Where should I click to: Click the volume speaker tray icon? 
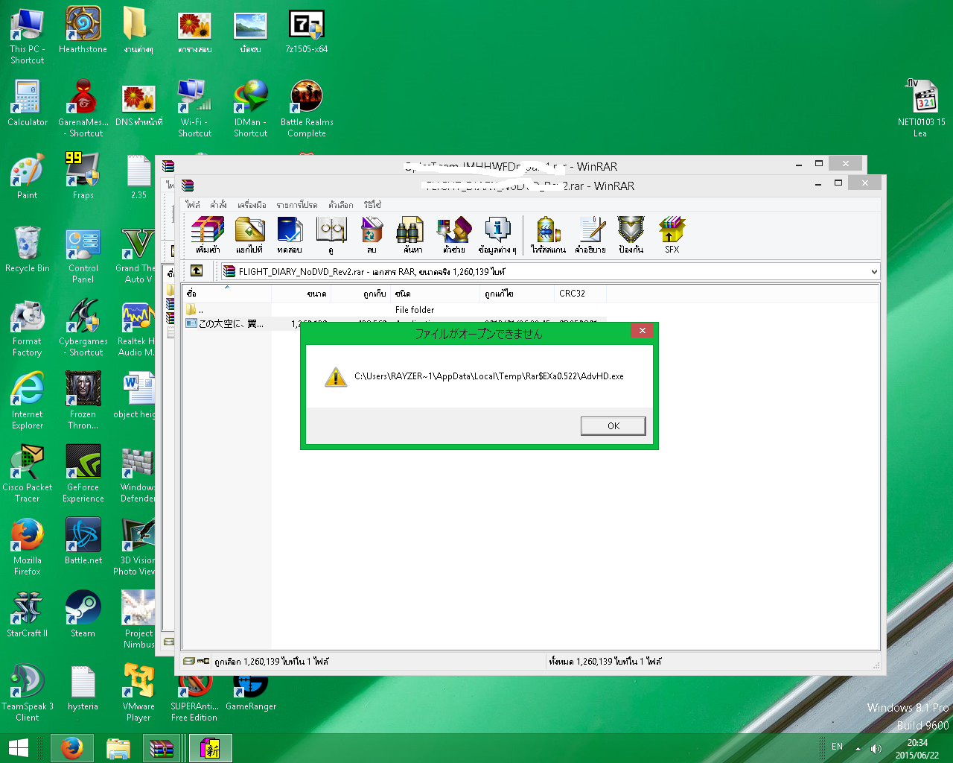coord(876,748)
